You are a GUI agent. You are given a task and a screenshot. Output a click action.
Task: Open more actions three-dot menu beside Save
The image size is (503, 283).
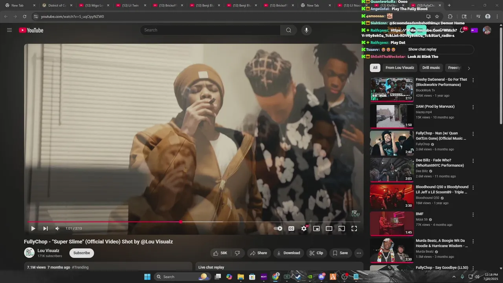359,253
